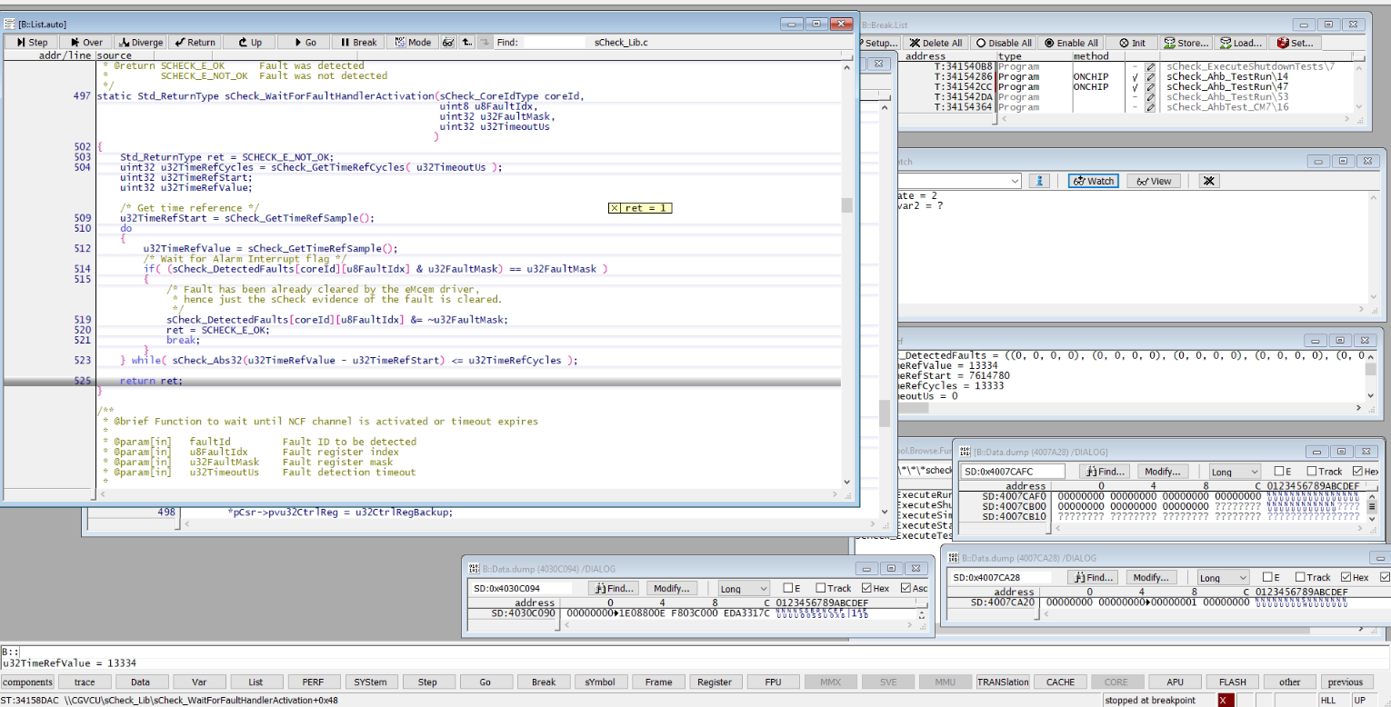Open the Register window from bottom bar

point(715,682)
